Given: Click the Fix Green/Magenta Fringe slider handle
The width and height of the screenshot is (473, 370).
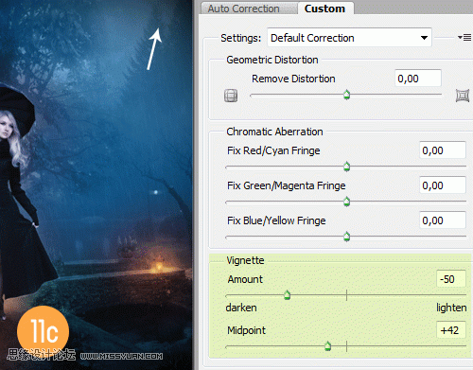Looking at the screenshot, I should pos(346,202).
